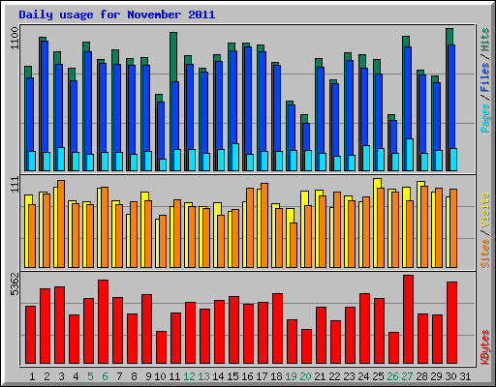Click the red KBytes bar for day 18
This screenshot has height=387, width=496.
click(277, 328)
